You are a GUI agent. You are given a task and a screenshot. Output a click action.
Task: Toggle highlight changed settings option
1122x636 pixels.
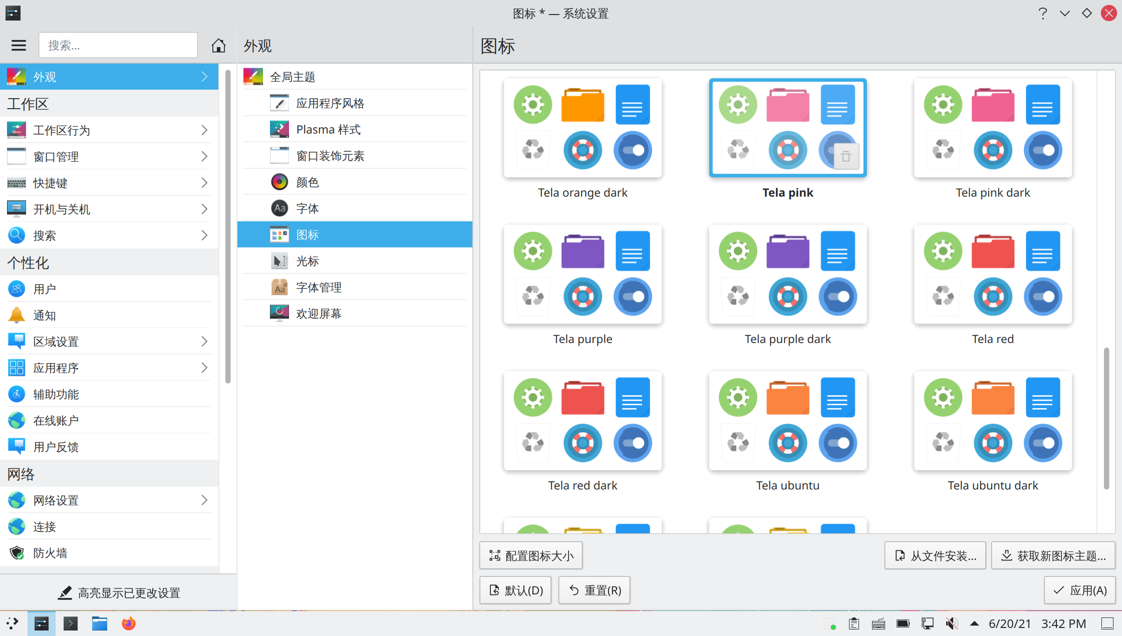[x=119, y=593]
